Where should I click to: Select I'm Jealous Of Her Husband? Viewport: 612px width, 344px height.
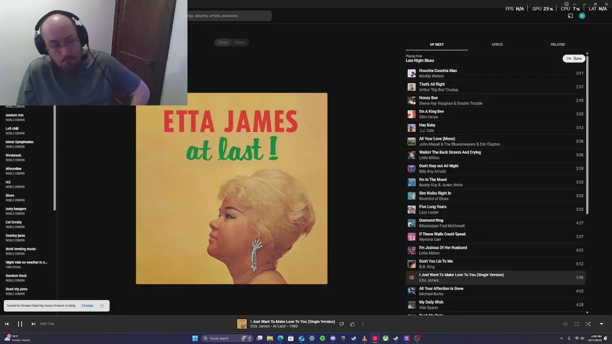(495, 250)
